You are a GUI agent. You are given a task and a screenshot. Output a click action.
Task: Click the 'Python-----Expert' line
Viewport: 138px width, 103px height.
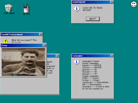coord(91,80)
